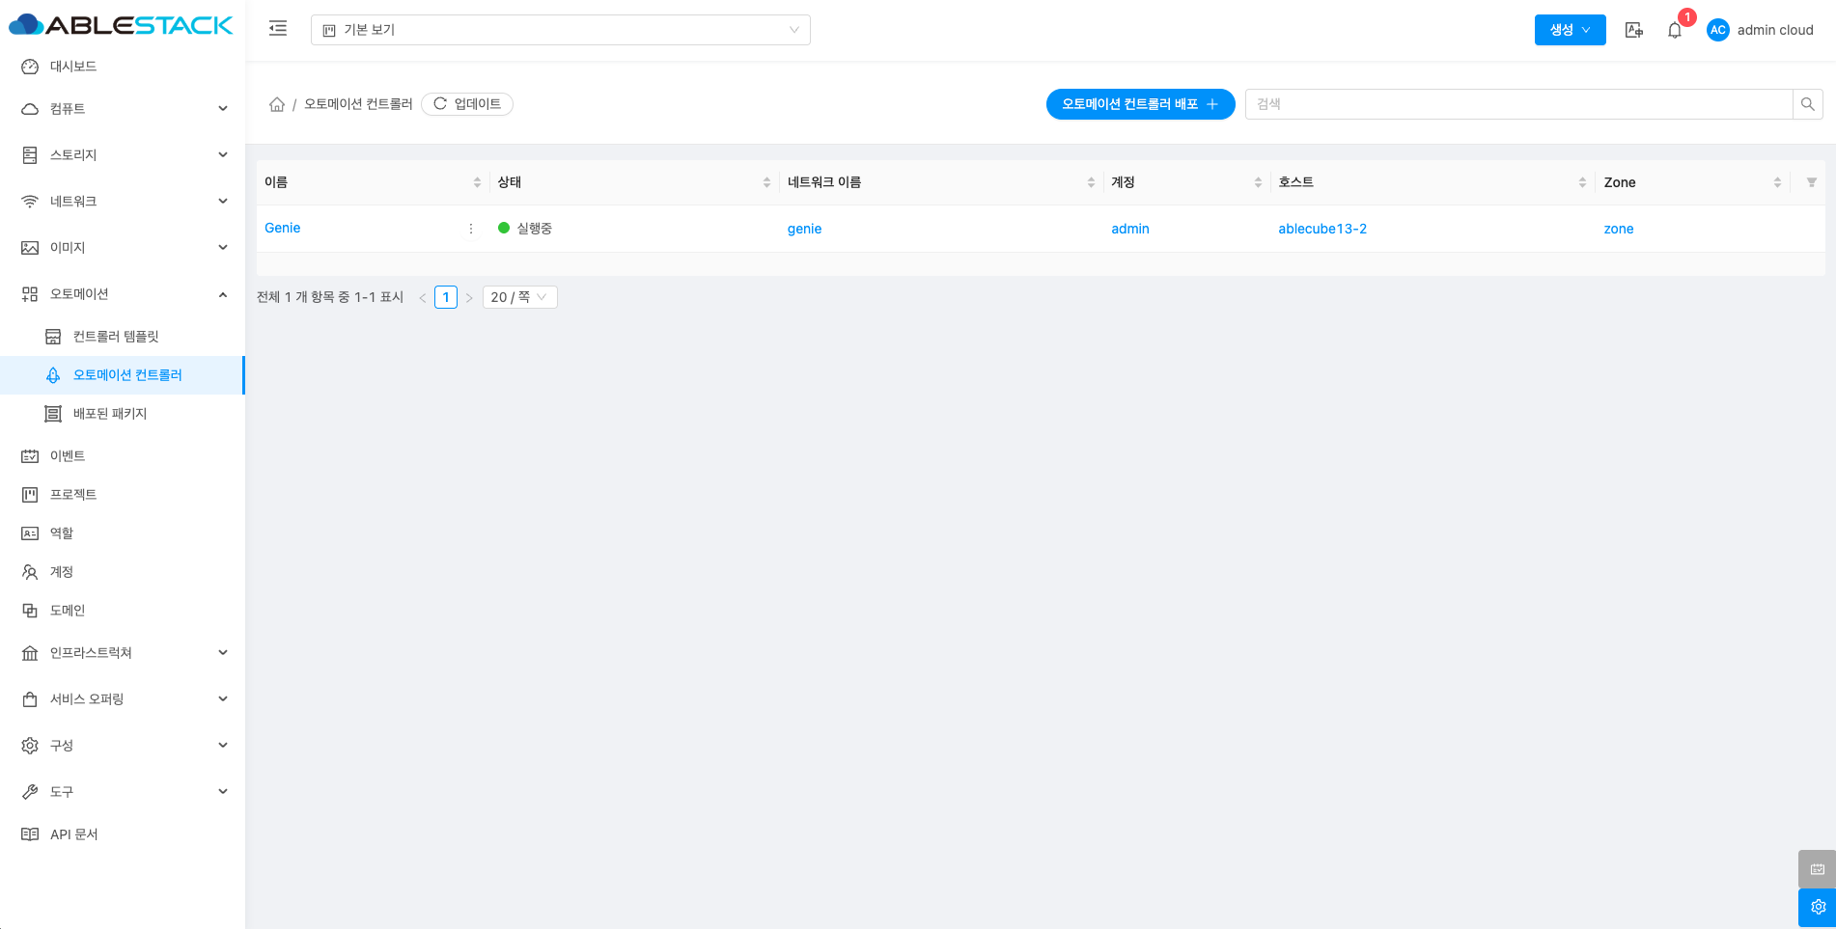Click into the 검색 search field

1517,104
